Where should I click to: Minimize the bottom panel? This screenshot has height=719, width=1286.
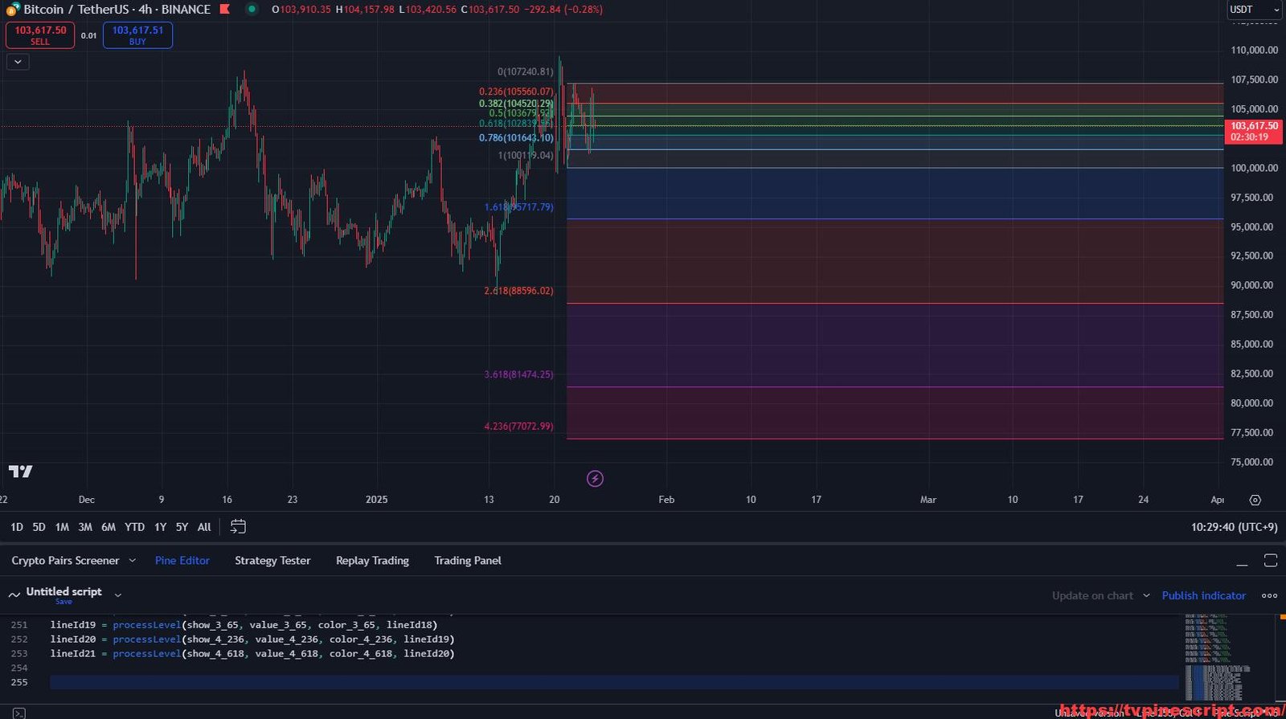click(x=1242, y=561)
